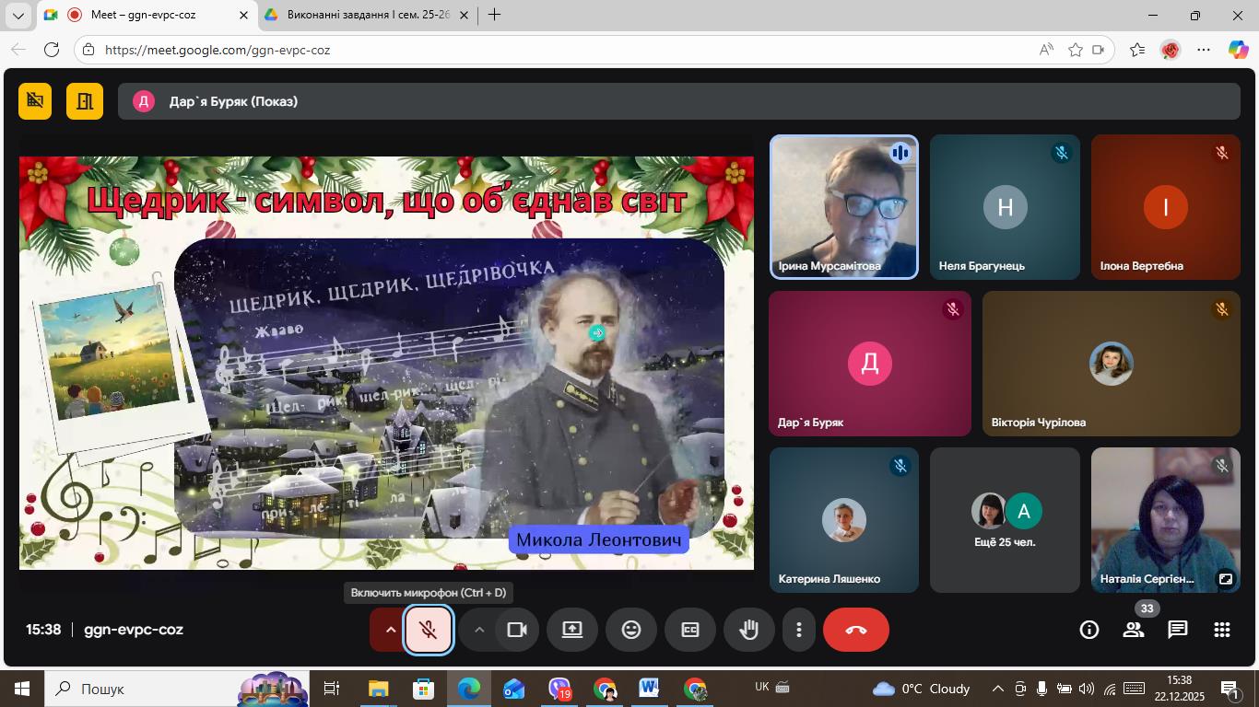This screenshot has height=707, width=1259.
Task: Click the Ещё 25 чел. participants tile
Action: point(1005,520)
